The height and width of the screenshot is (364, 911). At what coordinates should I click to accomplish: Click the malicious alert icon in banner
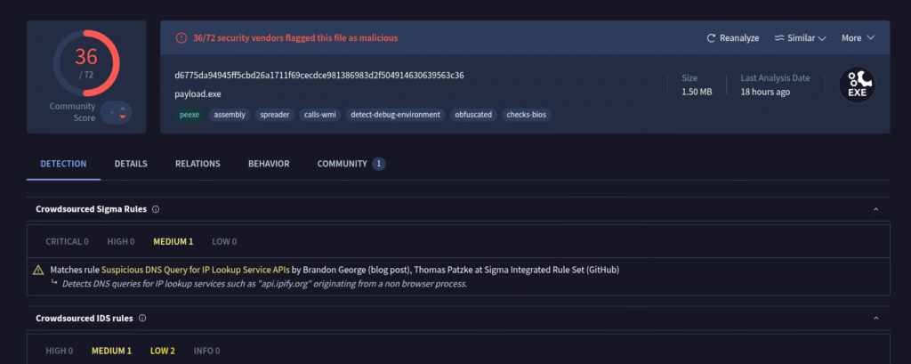point(181,38)
